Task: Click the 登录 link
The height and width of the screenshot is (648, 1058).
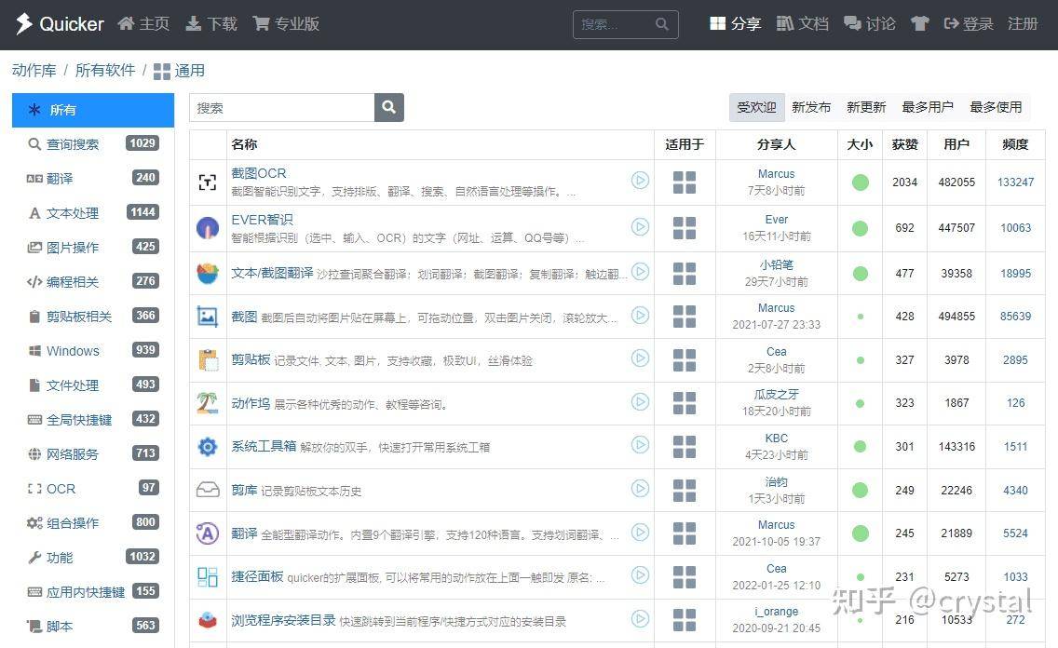Action: [x=969, y=24]
